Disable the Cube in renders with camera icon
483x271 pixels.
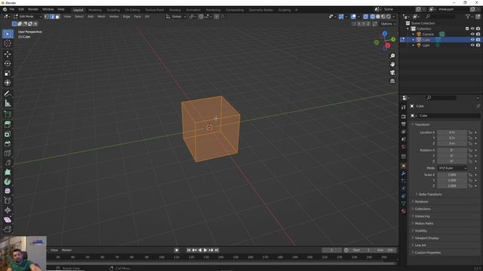(478, 40)
